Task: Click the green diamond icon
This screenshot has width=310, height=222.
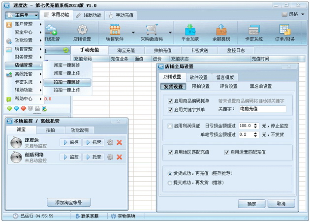Action: point(9,109)
